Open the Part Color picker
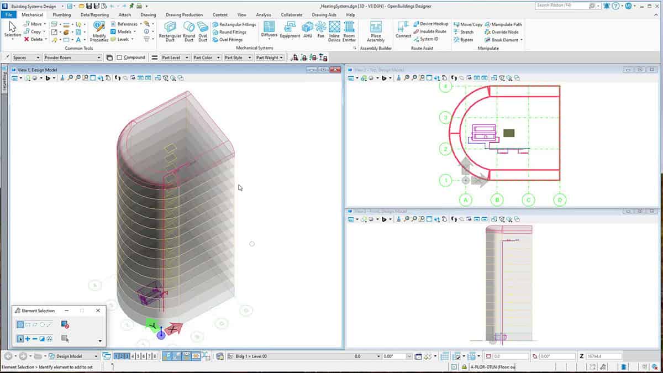Image resolution: width=663 pixels, height=373 pixels. 206,57
